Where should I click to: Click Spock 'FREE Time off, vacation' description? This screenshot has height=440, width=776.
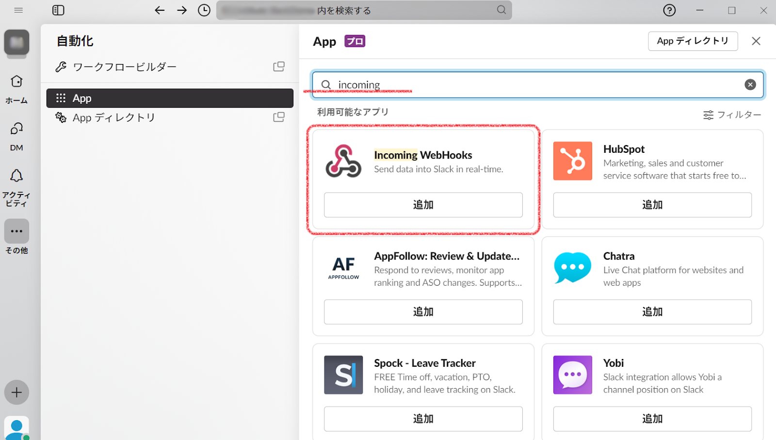[445, 383]
